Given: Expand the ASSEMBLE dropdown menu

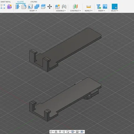Looking at the screenshot, I should 61,11.
